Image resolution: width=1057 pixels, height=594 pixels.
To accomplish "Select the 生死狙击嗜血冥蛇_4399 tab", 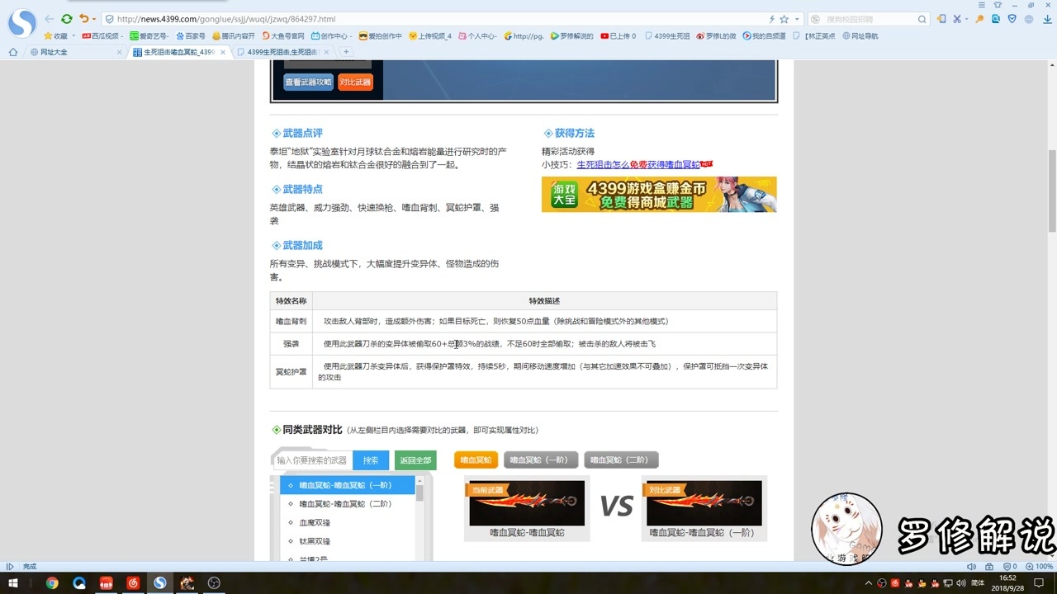I will click(179, 52).
